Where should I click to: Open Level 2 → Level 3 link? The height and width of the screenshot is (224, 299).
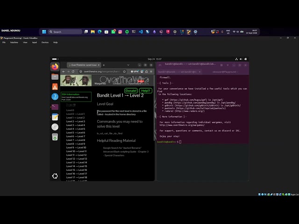click(76, 121)
